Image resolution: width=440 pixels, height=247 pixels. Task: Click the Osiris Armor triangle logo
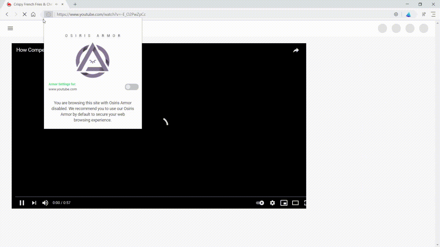coord(92,60)
